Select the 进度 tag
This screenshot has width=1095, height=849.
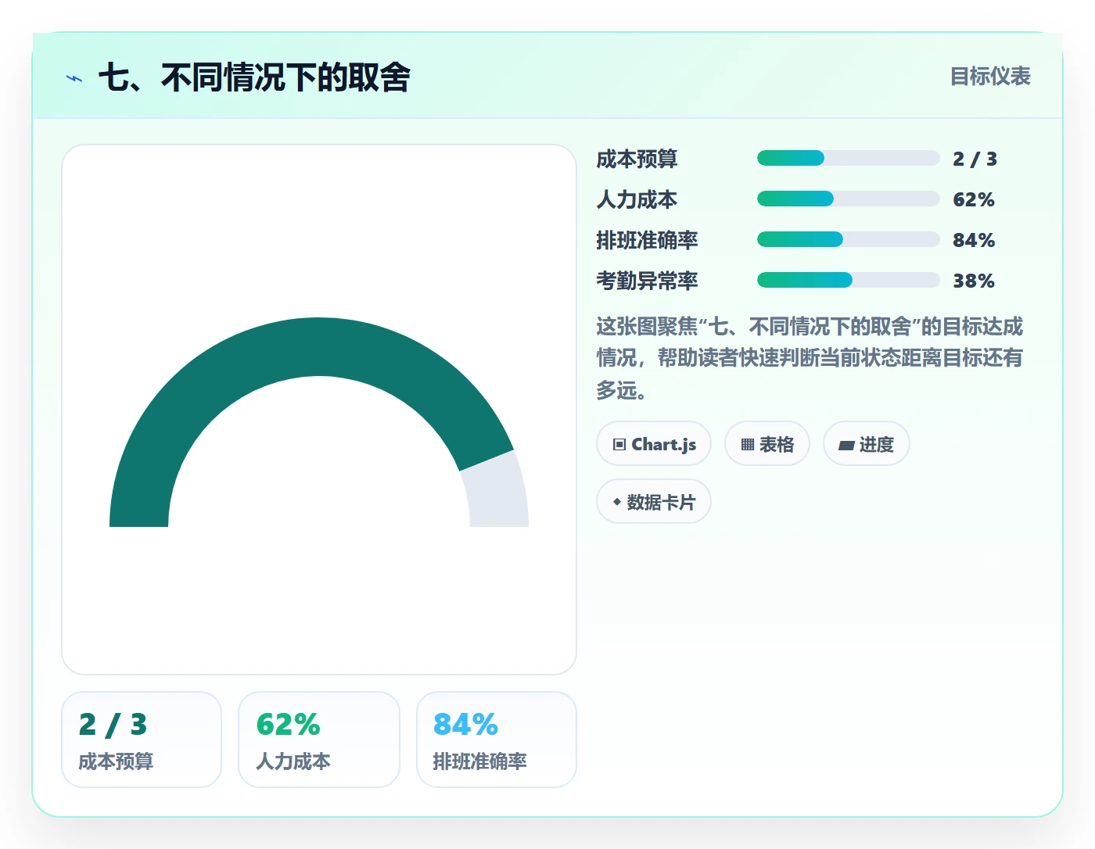(x=867, y=444)
